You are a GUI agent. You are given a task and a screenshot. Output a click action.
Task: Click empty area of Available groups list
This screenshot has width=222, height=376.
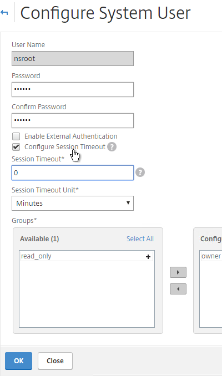click(87, 294)
